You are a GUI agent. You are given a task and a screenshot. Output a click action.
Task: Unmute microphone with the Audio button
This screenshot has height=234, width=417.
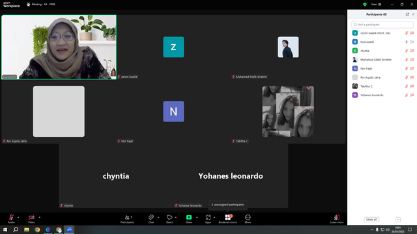11,218
